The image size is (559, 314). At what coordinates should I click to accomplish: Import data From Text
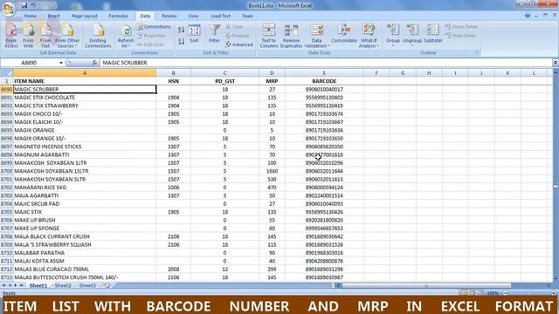pyautogui.click(x=45, y=36)
